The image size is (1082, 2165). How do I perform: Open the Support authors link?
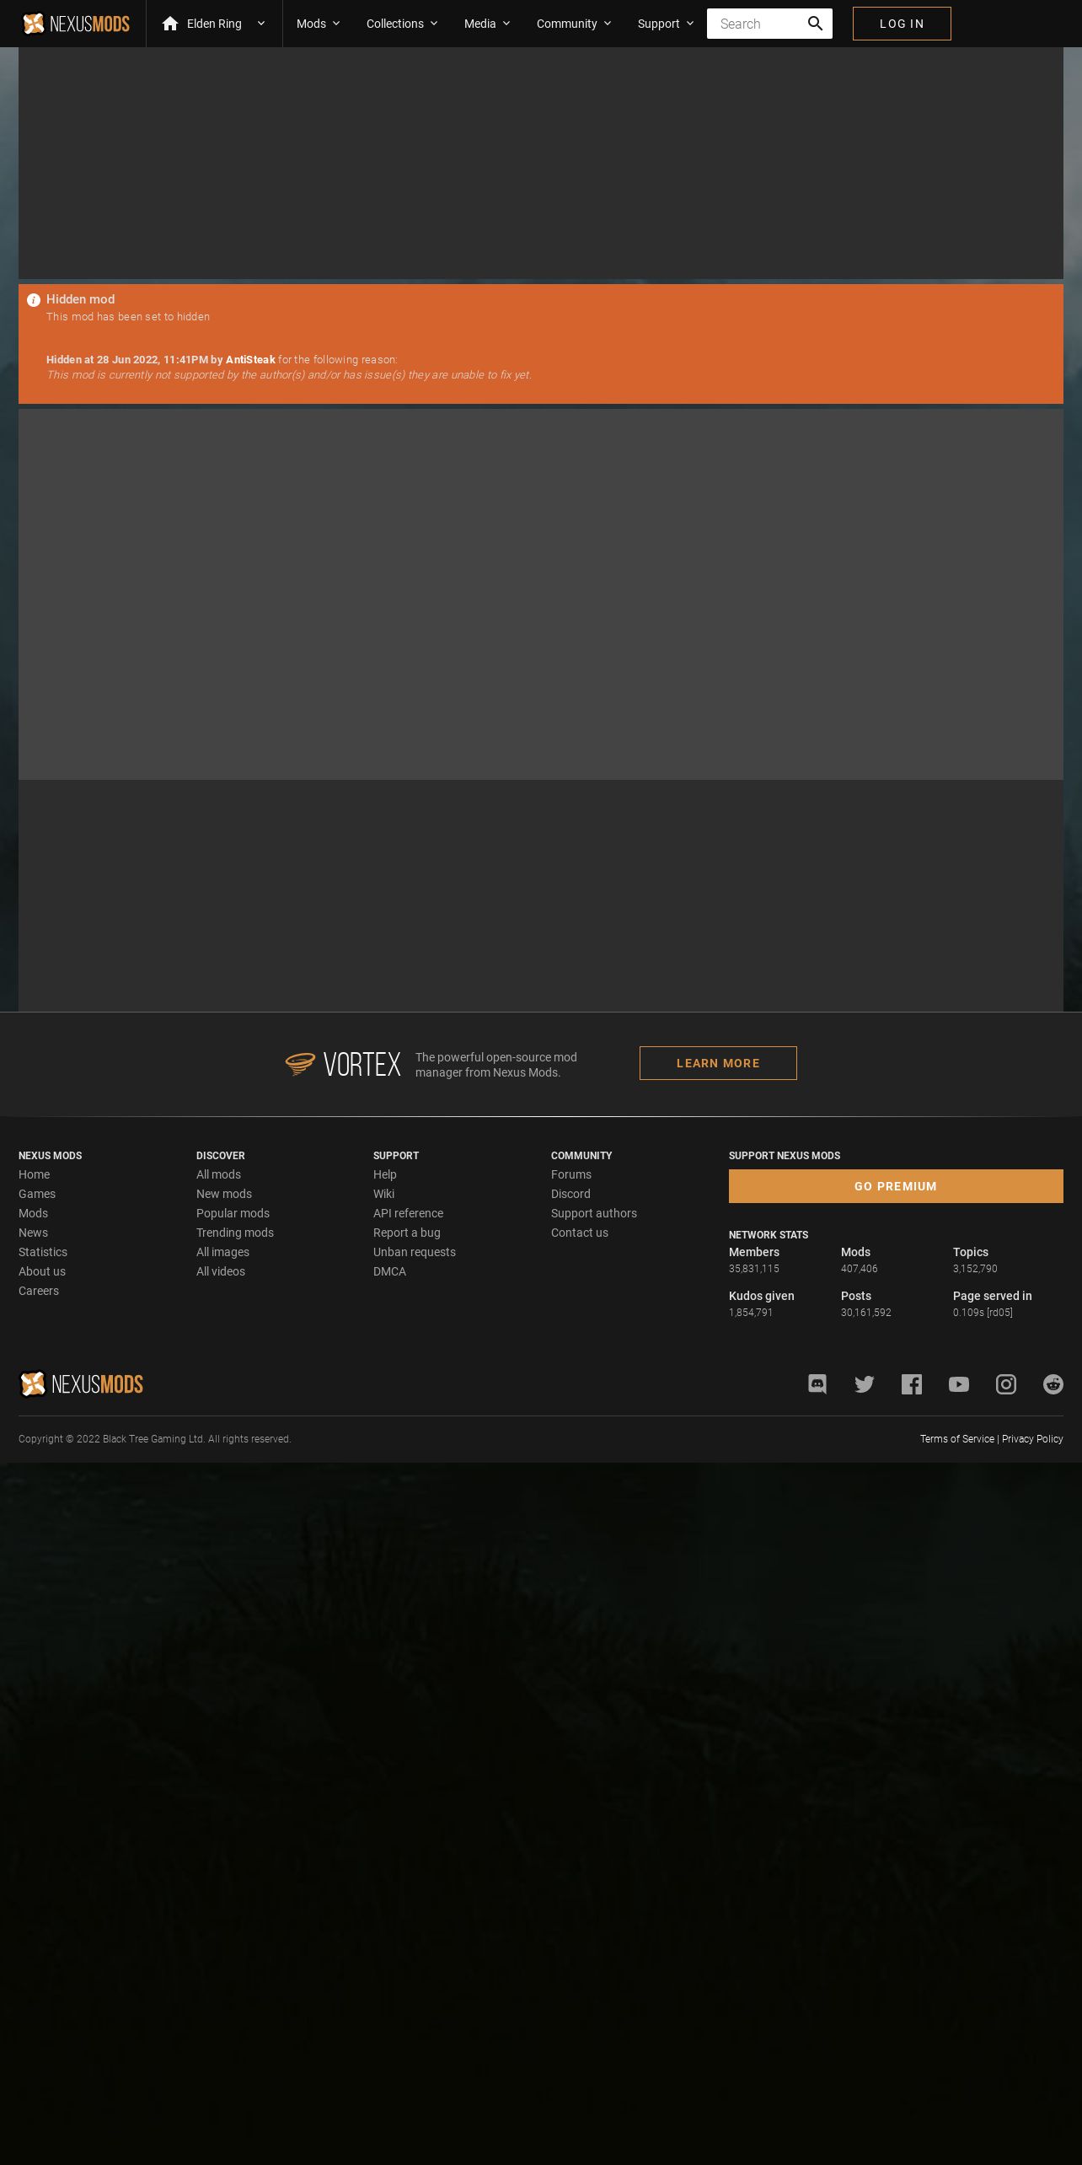[x=594, y=1213]
